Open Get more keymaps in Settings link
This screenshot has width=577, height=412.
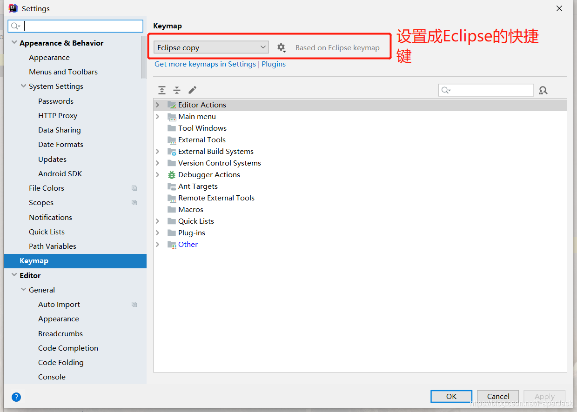coord(205,64)
